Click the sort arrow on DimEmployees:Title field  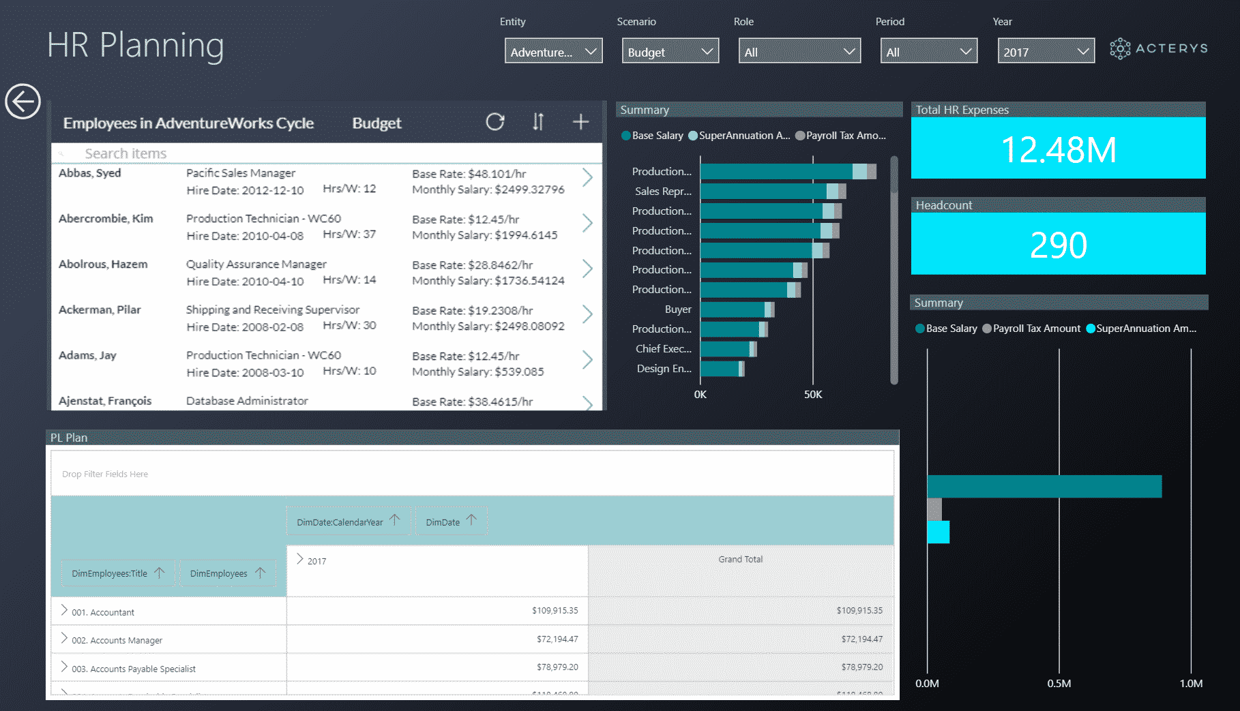[x=160, y=573]
